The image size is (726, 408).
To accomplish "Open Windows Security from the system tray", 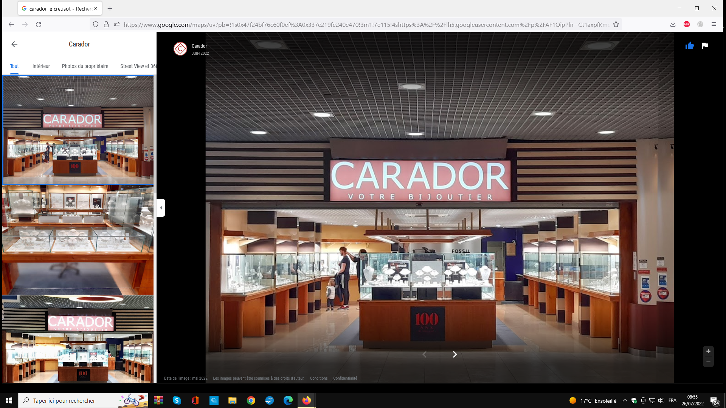I will (x=634, y=400).
